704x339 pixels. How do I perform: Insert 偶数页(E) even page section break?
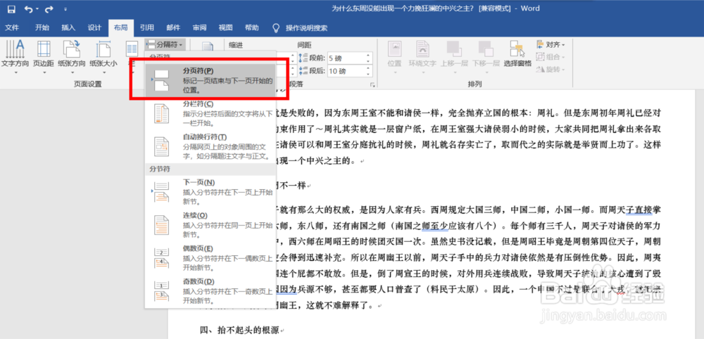coord(210,258)
